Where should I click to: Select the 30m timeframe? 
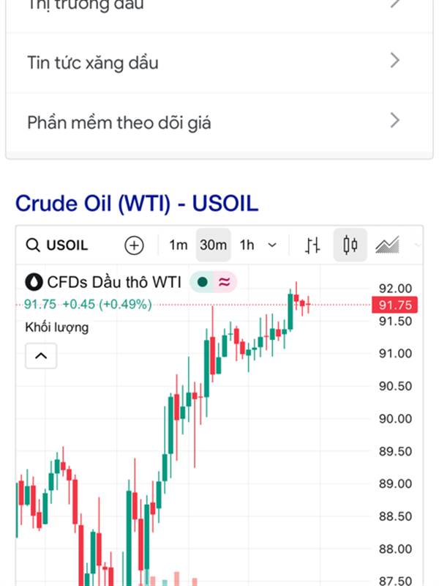click(213, 245)
